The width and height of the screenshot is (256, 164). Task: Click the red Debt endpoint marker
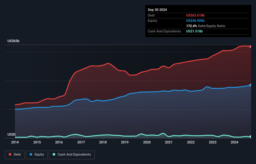pyautogui.click(x=251, y=47)
